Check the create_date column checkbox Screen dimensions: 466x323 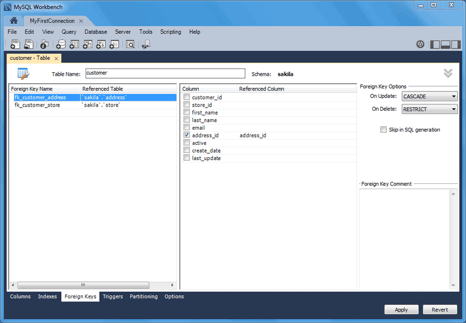[x=186, y=150]
